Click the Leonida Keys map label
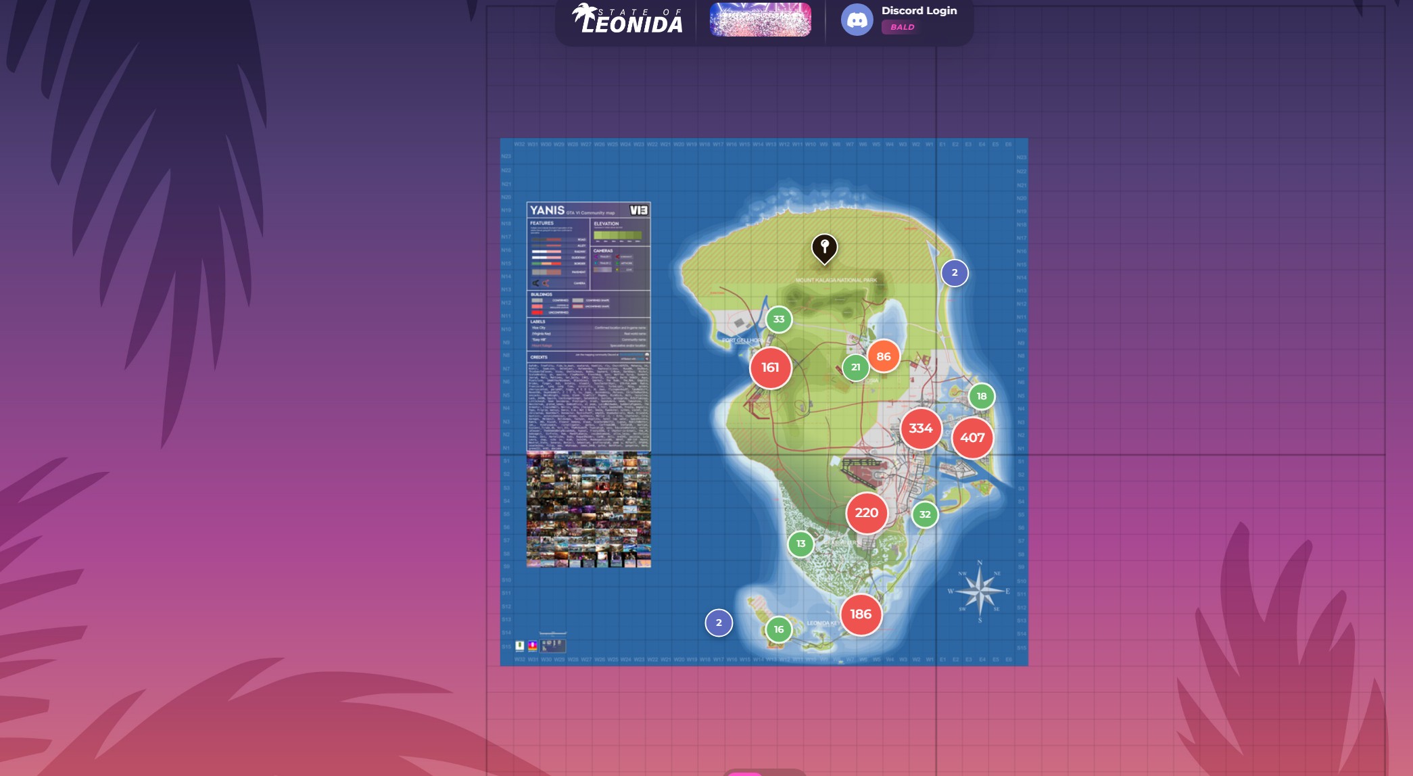This screenshot has width=1413, height=776. (x=822, y=623)
